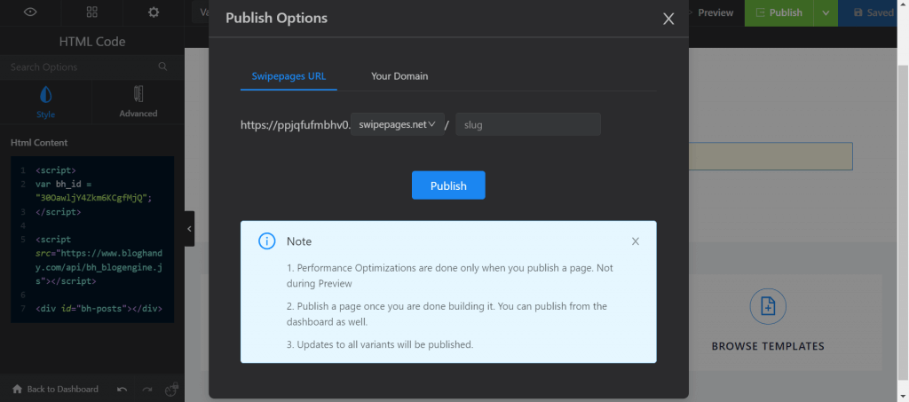Click the icon right of redo
This screenshot has width=909, height=402.
[x=171, y=389]
